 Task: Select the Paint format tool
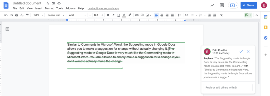pos(27,15)
